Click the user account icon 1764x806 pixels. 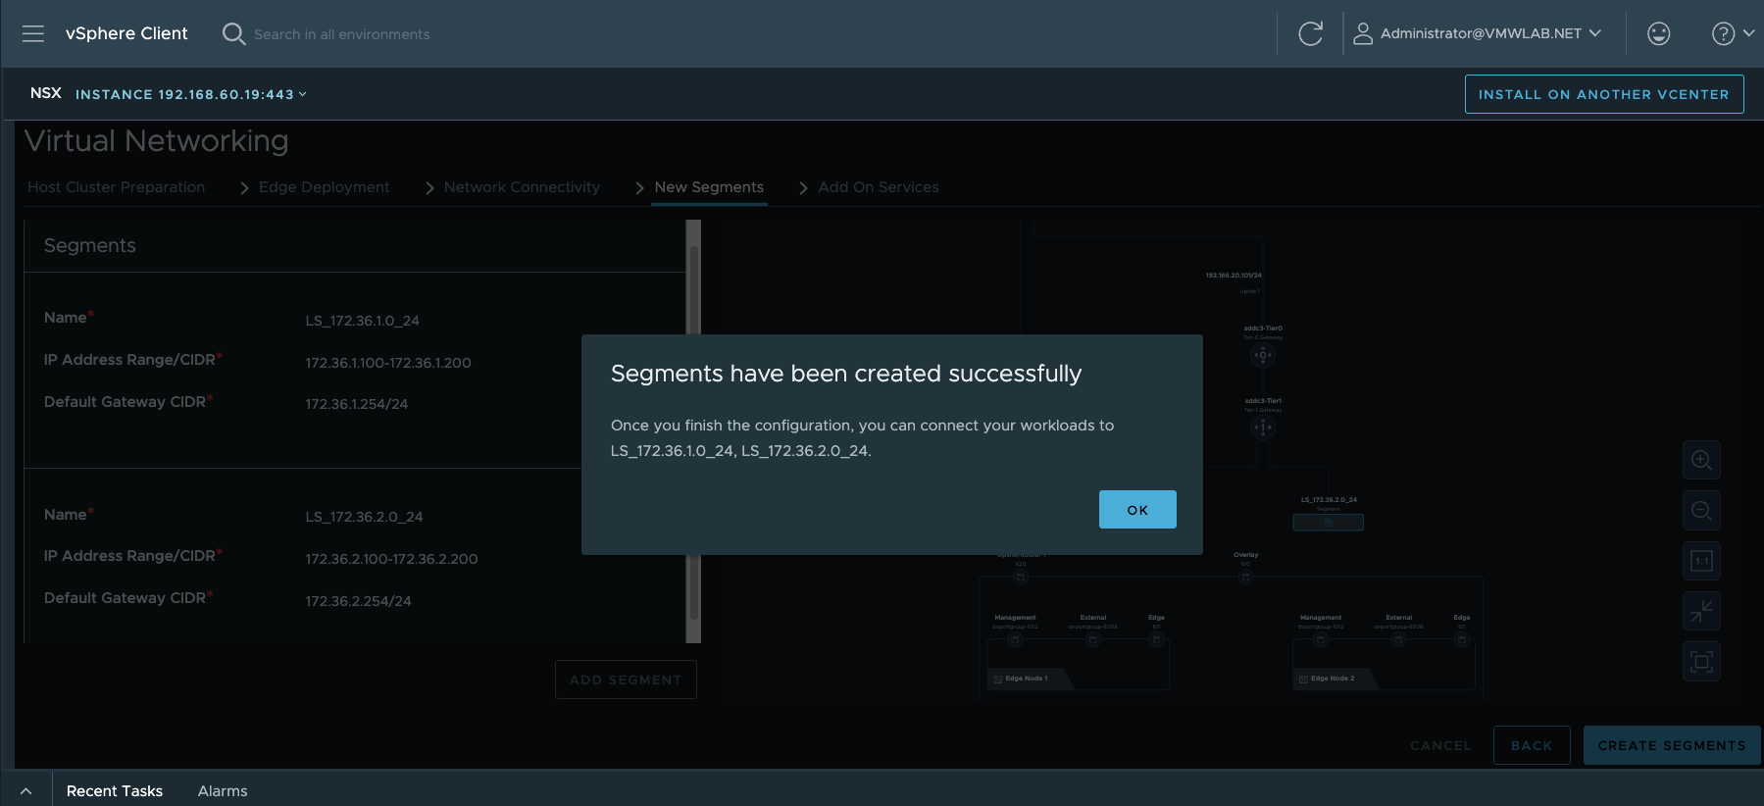pos(1362,34)
